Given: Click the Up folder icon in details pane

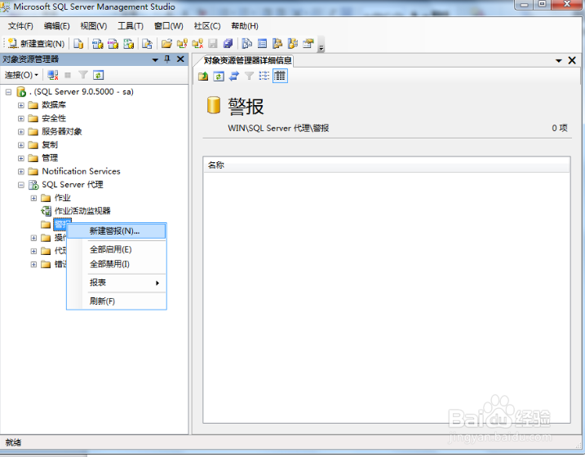Looking at the screenshot, I should click(203, 77).
